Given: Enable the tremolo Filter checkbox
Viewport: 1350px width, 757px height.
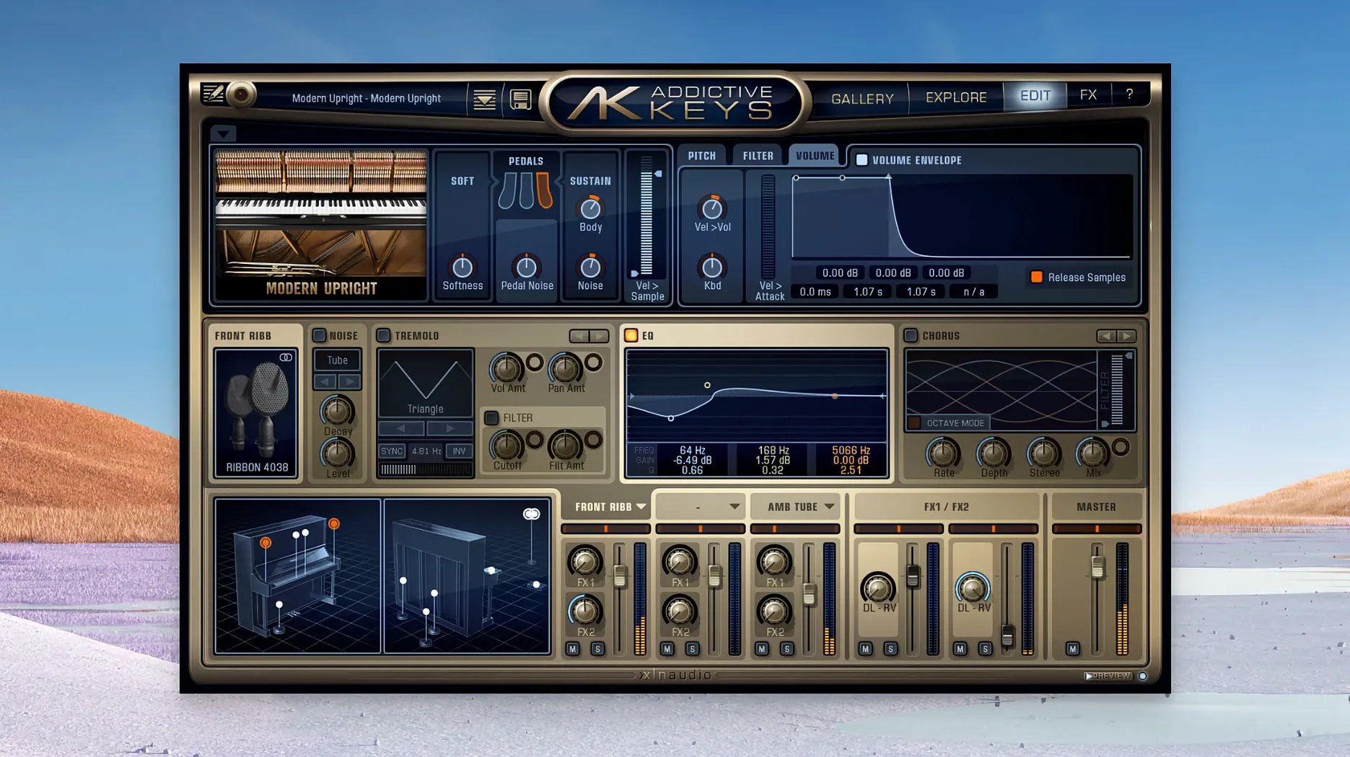Looking at the screenshot, I should [491, 417].
